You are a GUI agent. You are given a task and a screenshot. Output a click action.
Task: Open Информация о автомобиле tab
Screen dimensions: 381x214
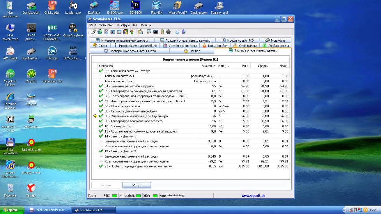[x=136, y=45]
